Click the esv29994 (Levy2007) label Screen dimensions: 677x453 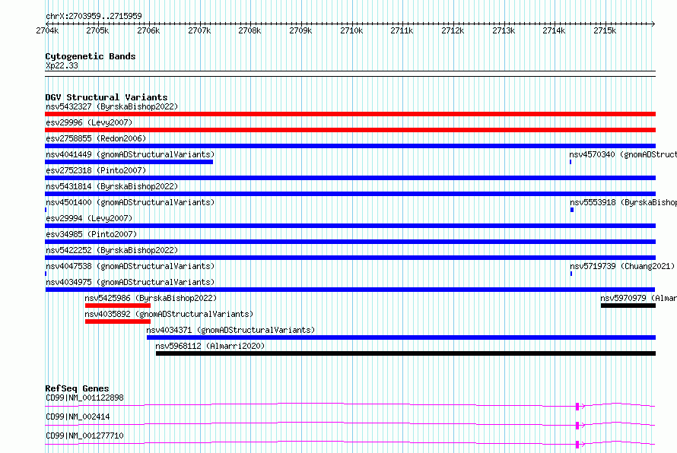point(89,218)
